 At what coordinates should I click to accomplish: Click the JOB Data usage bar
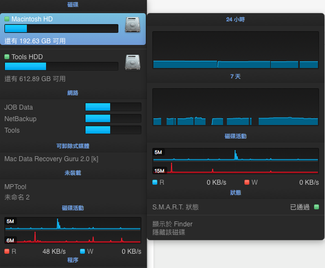coord(113,107)
